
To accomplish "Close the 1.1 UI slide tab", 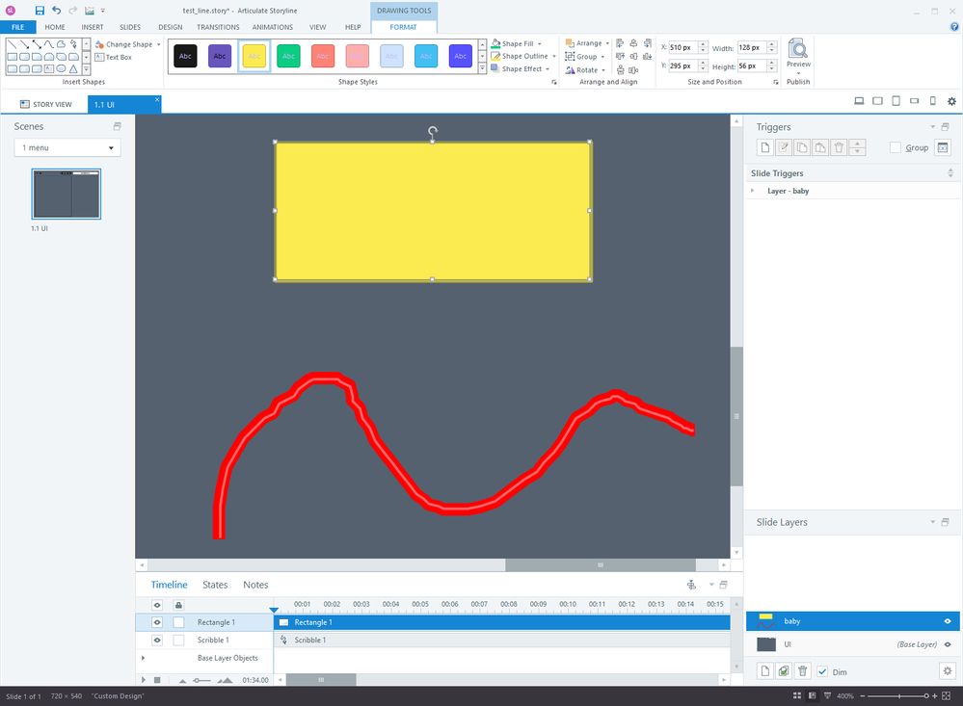I will coord(157,99).
